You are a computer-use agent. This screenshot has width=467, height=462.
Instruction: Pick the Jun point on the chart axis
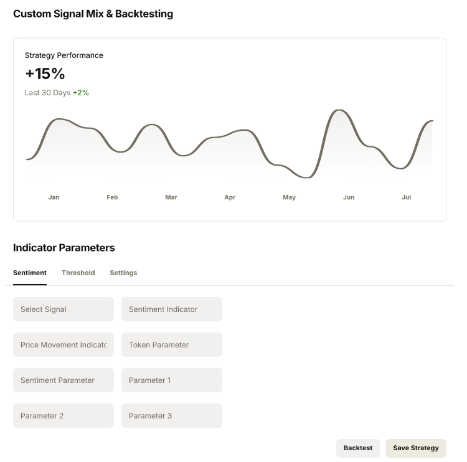[349, 197]
